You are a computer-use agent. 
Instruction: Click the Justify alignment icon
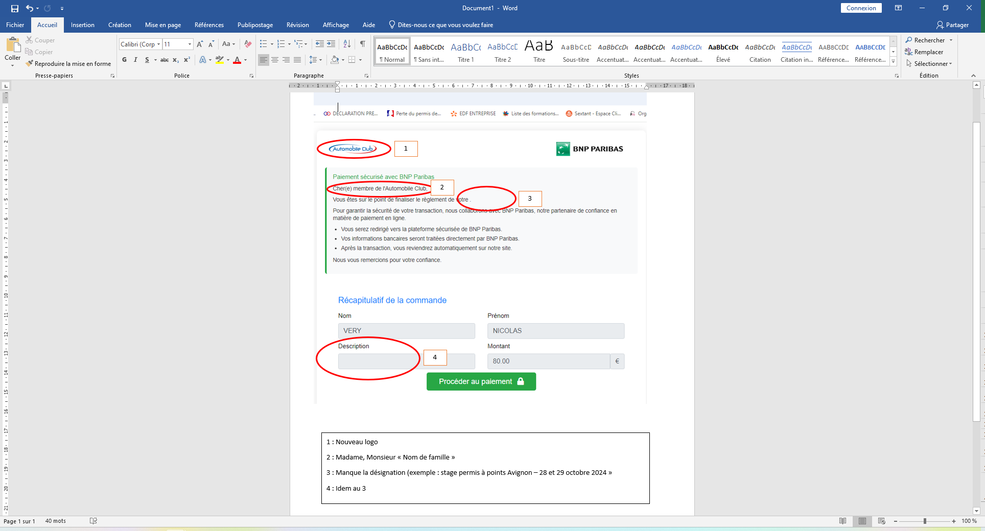click(x=297, y=60)
